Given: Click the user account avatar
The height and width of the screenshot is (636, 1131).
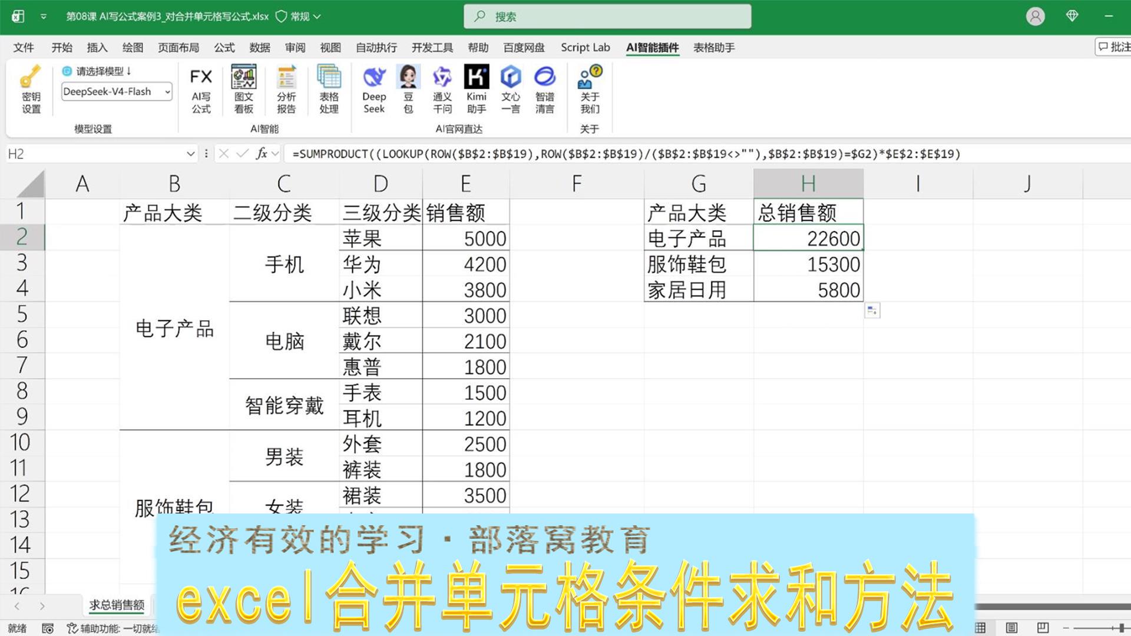Looking at the screenshot, I should (x=1035, y=16).
